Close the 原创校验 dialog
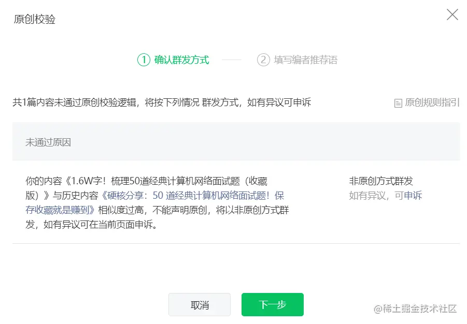Image resolution: width=467 pixels, height=324 pixels. (452, 14)
